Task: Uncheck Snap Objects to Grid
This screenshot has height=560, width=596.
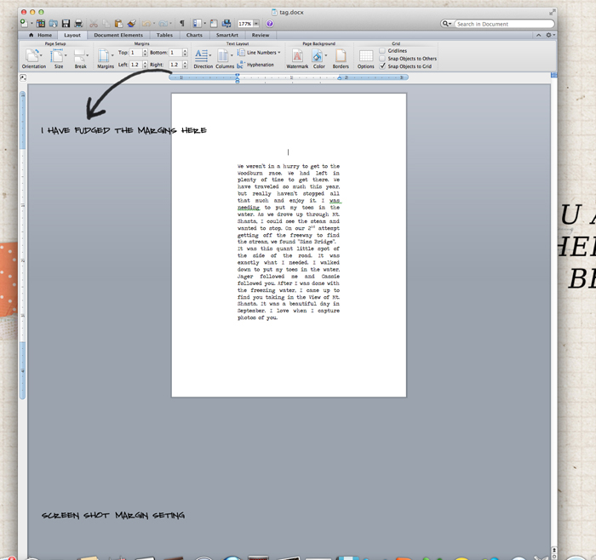Action: point(383,66)
